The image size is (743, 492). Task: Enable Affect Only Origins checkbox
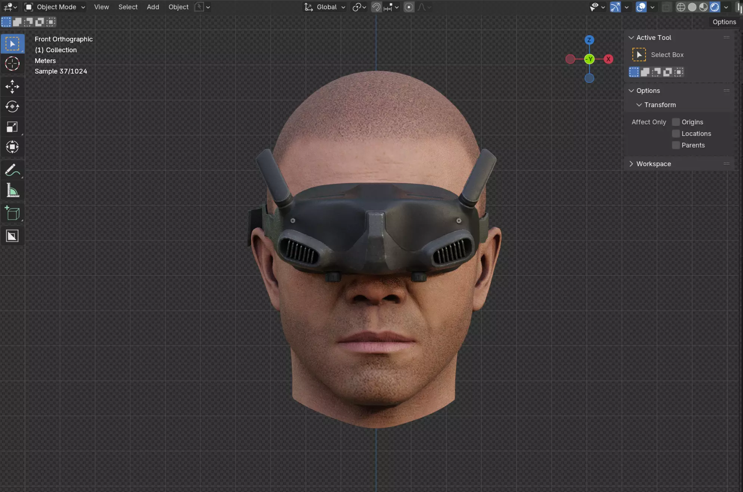(676, 122)
